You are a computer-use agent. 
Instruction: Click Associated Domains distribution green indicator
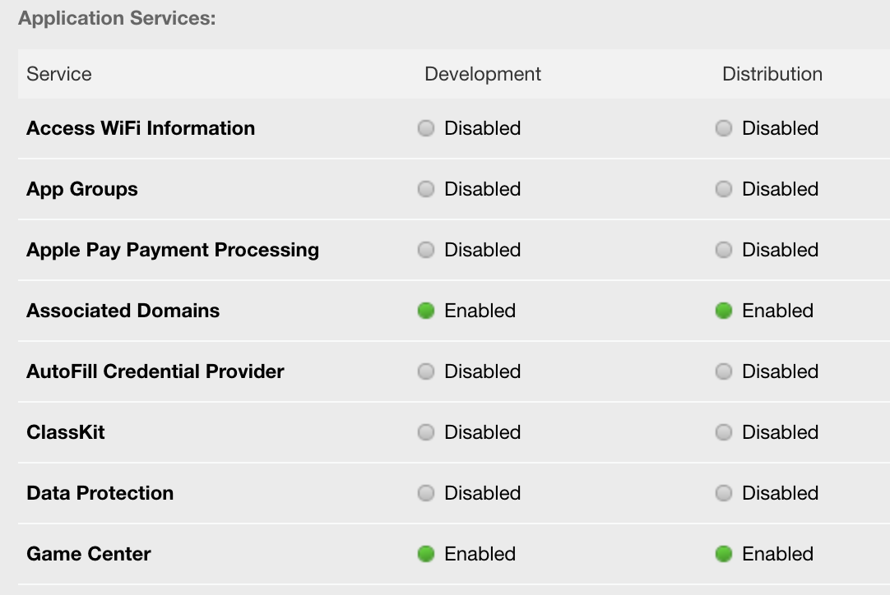coord(724,311)
